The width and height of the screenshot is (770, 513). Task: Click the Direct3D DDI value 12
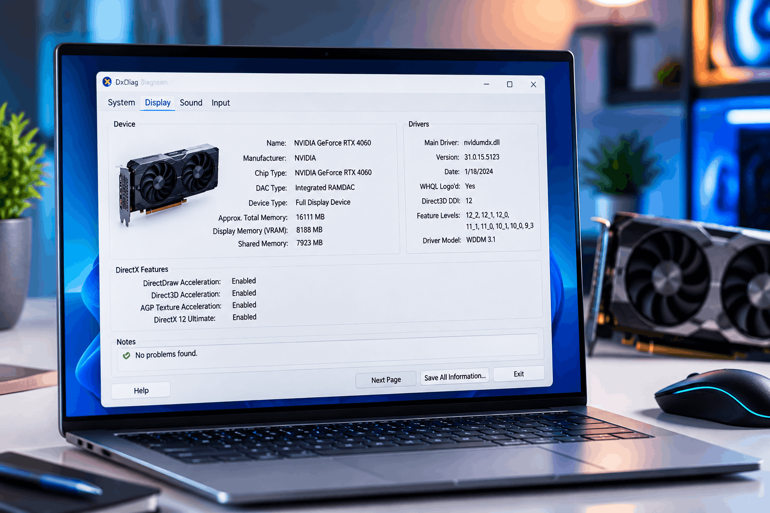click(x=469, y=200)
